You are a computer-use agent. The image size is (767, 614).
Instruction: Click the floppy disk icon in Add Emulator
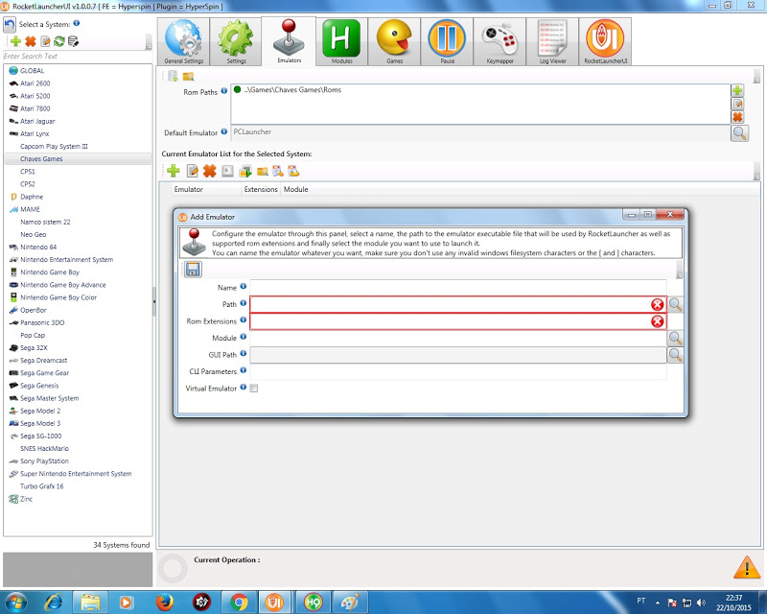pyautogui.click(x=193, y=270)
